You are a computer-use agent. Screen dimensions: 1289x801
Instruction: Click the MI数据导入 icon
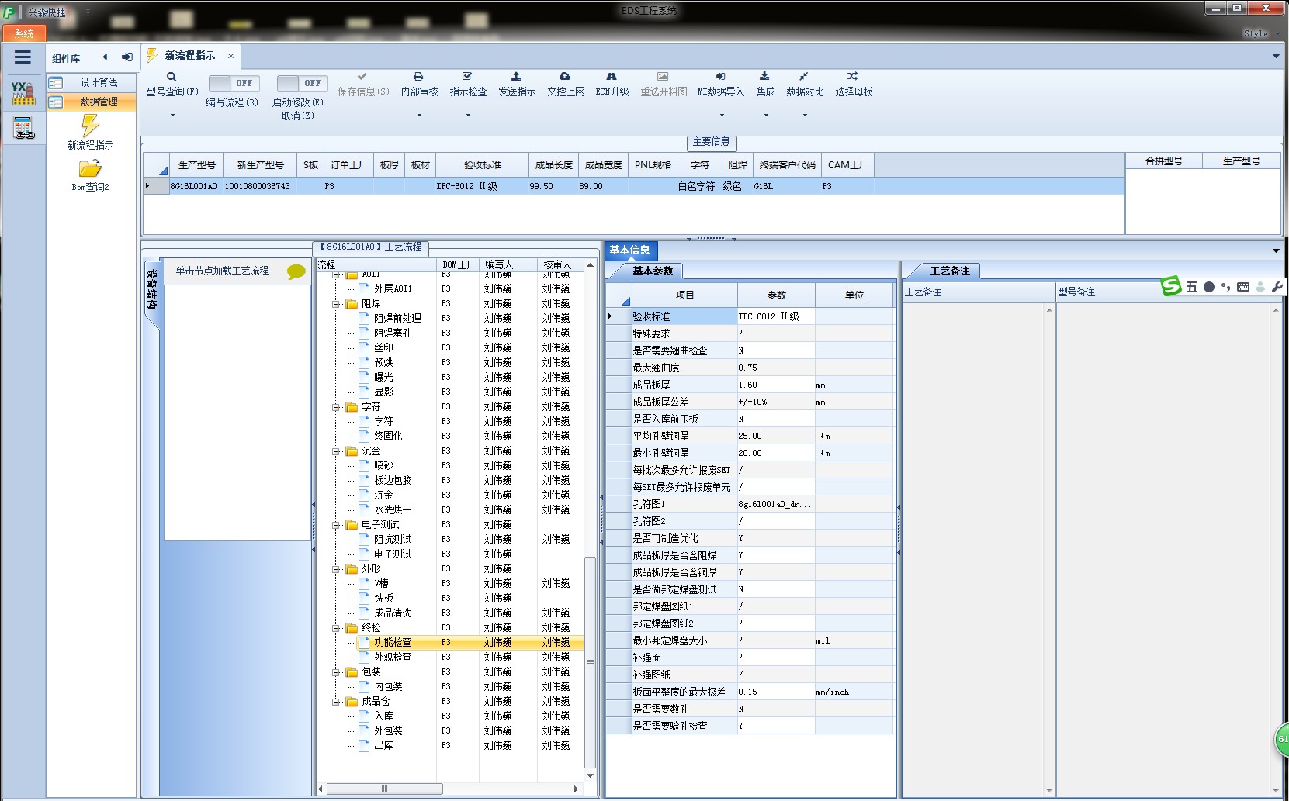(x=720, y=77)
